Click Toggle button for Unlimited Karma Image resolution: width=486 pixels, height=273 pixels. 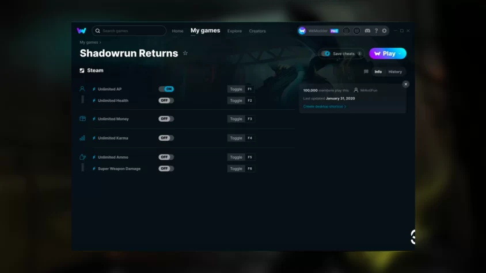click(236, 138)
